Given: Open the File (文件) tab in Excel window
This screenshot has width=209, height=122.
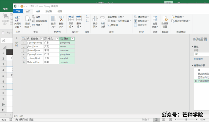Looking at the screenshot, I should (x=5, y=9).
